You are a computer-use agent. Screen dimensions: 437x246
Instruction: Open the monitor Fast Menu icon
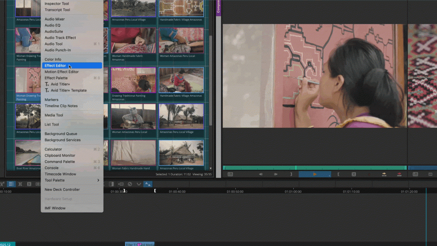pos(230,174)
